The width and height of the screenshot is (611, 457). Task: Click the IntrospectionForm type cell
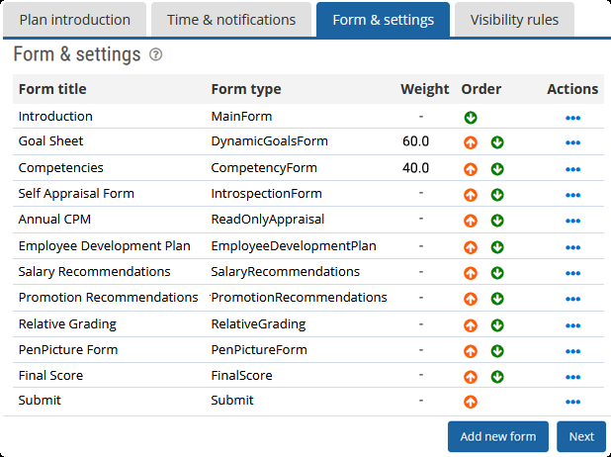click(x=267, y=194)
